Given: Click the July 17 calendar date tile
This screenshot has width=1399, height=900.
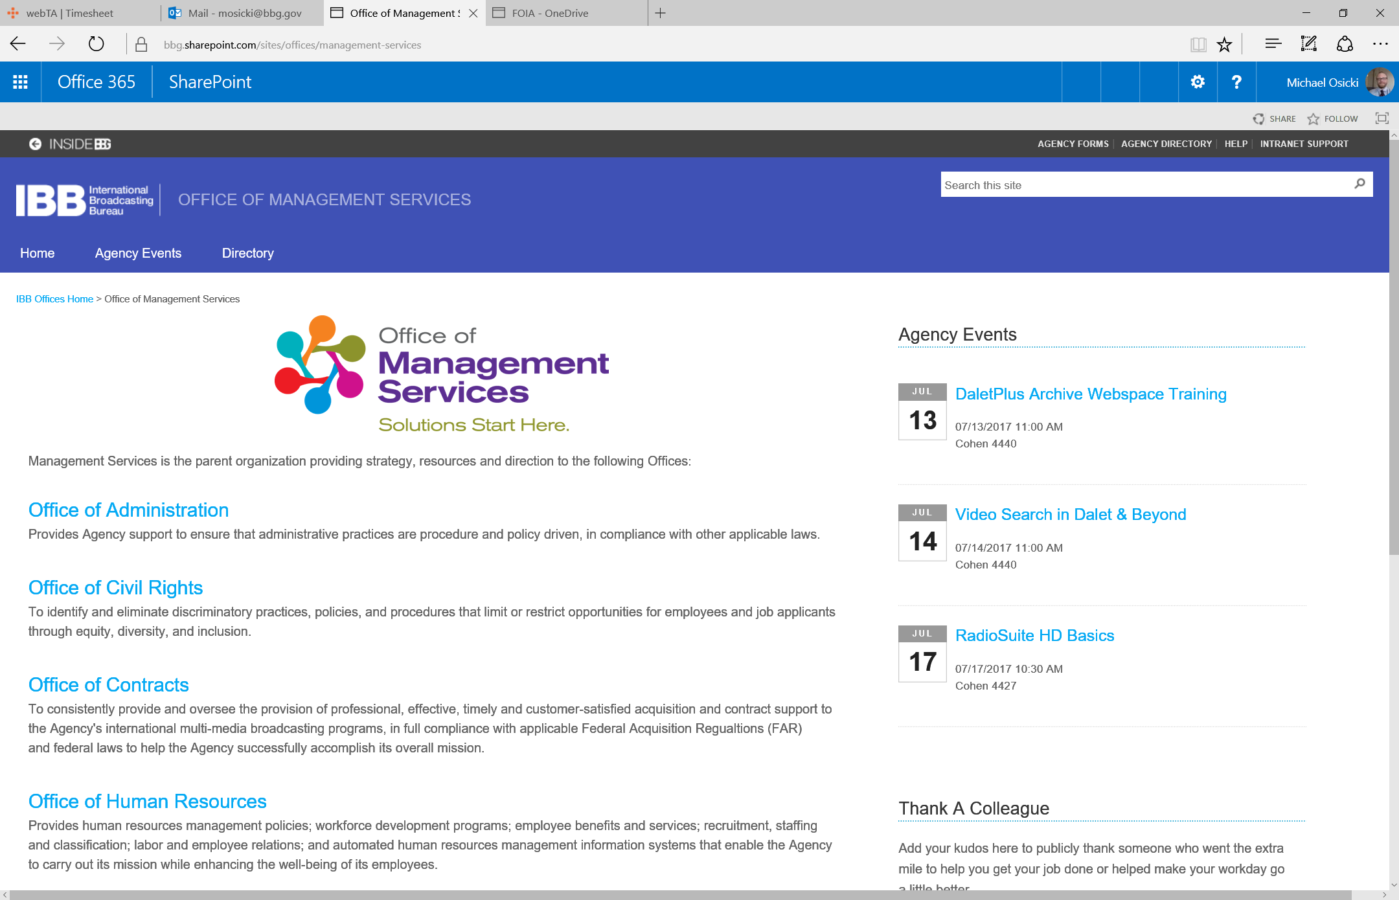Looking at the screenshot, I should (922, 654).
